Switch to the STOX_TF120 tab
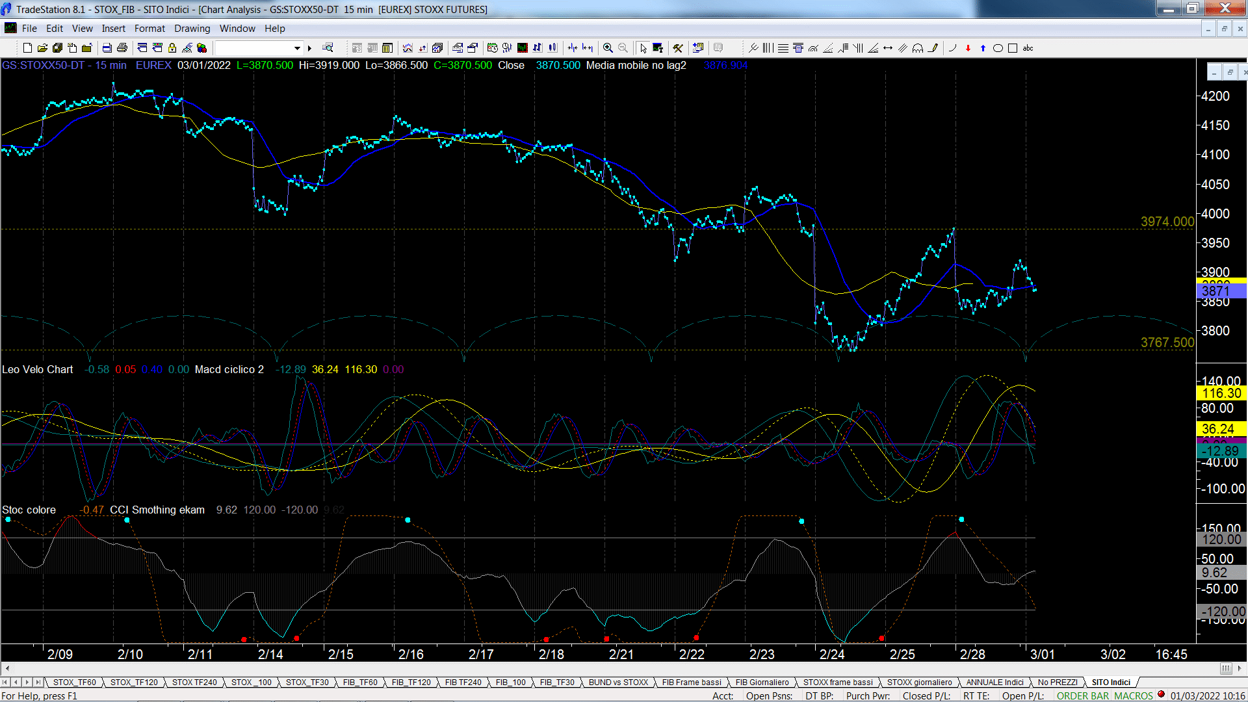 pyautogui.click(x=134, y=682)
